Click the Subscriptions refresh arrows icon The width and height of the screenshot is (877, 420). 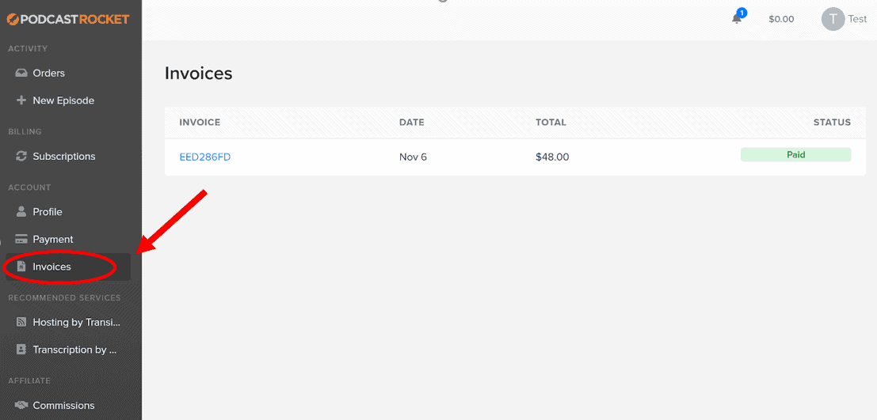coord(21,157)
